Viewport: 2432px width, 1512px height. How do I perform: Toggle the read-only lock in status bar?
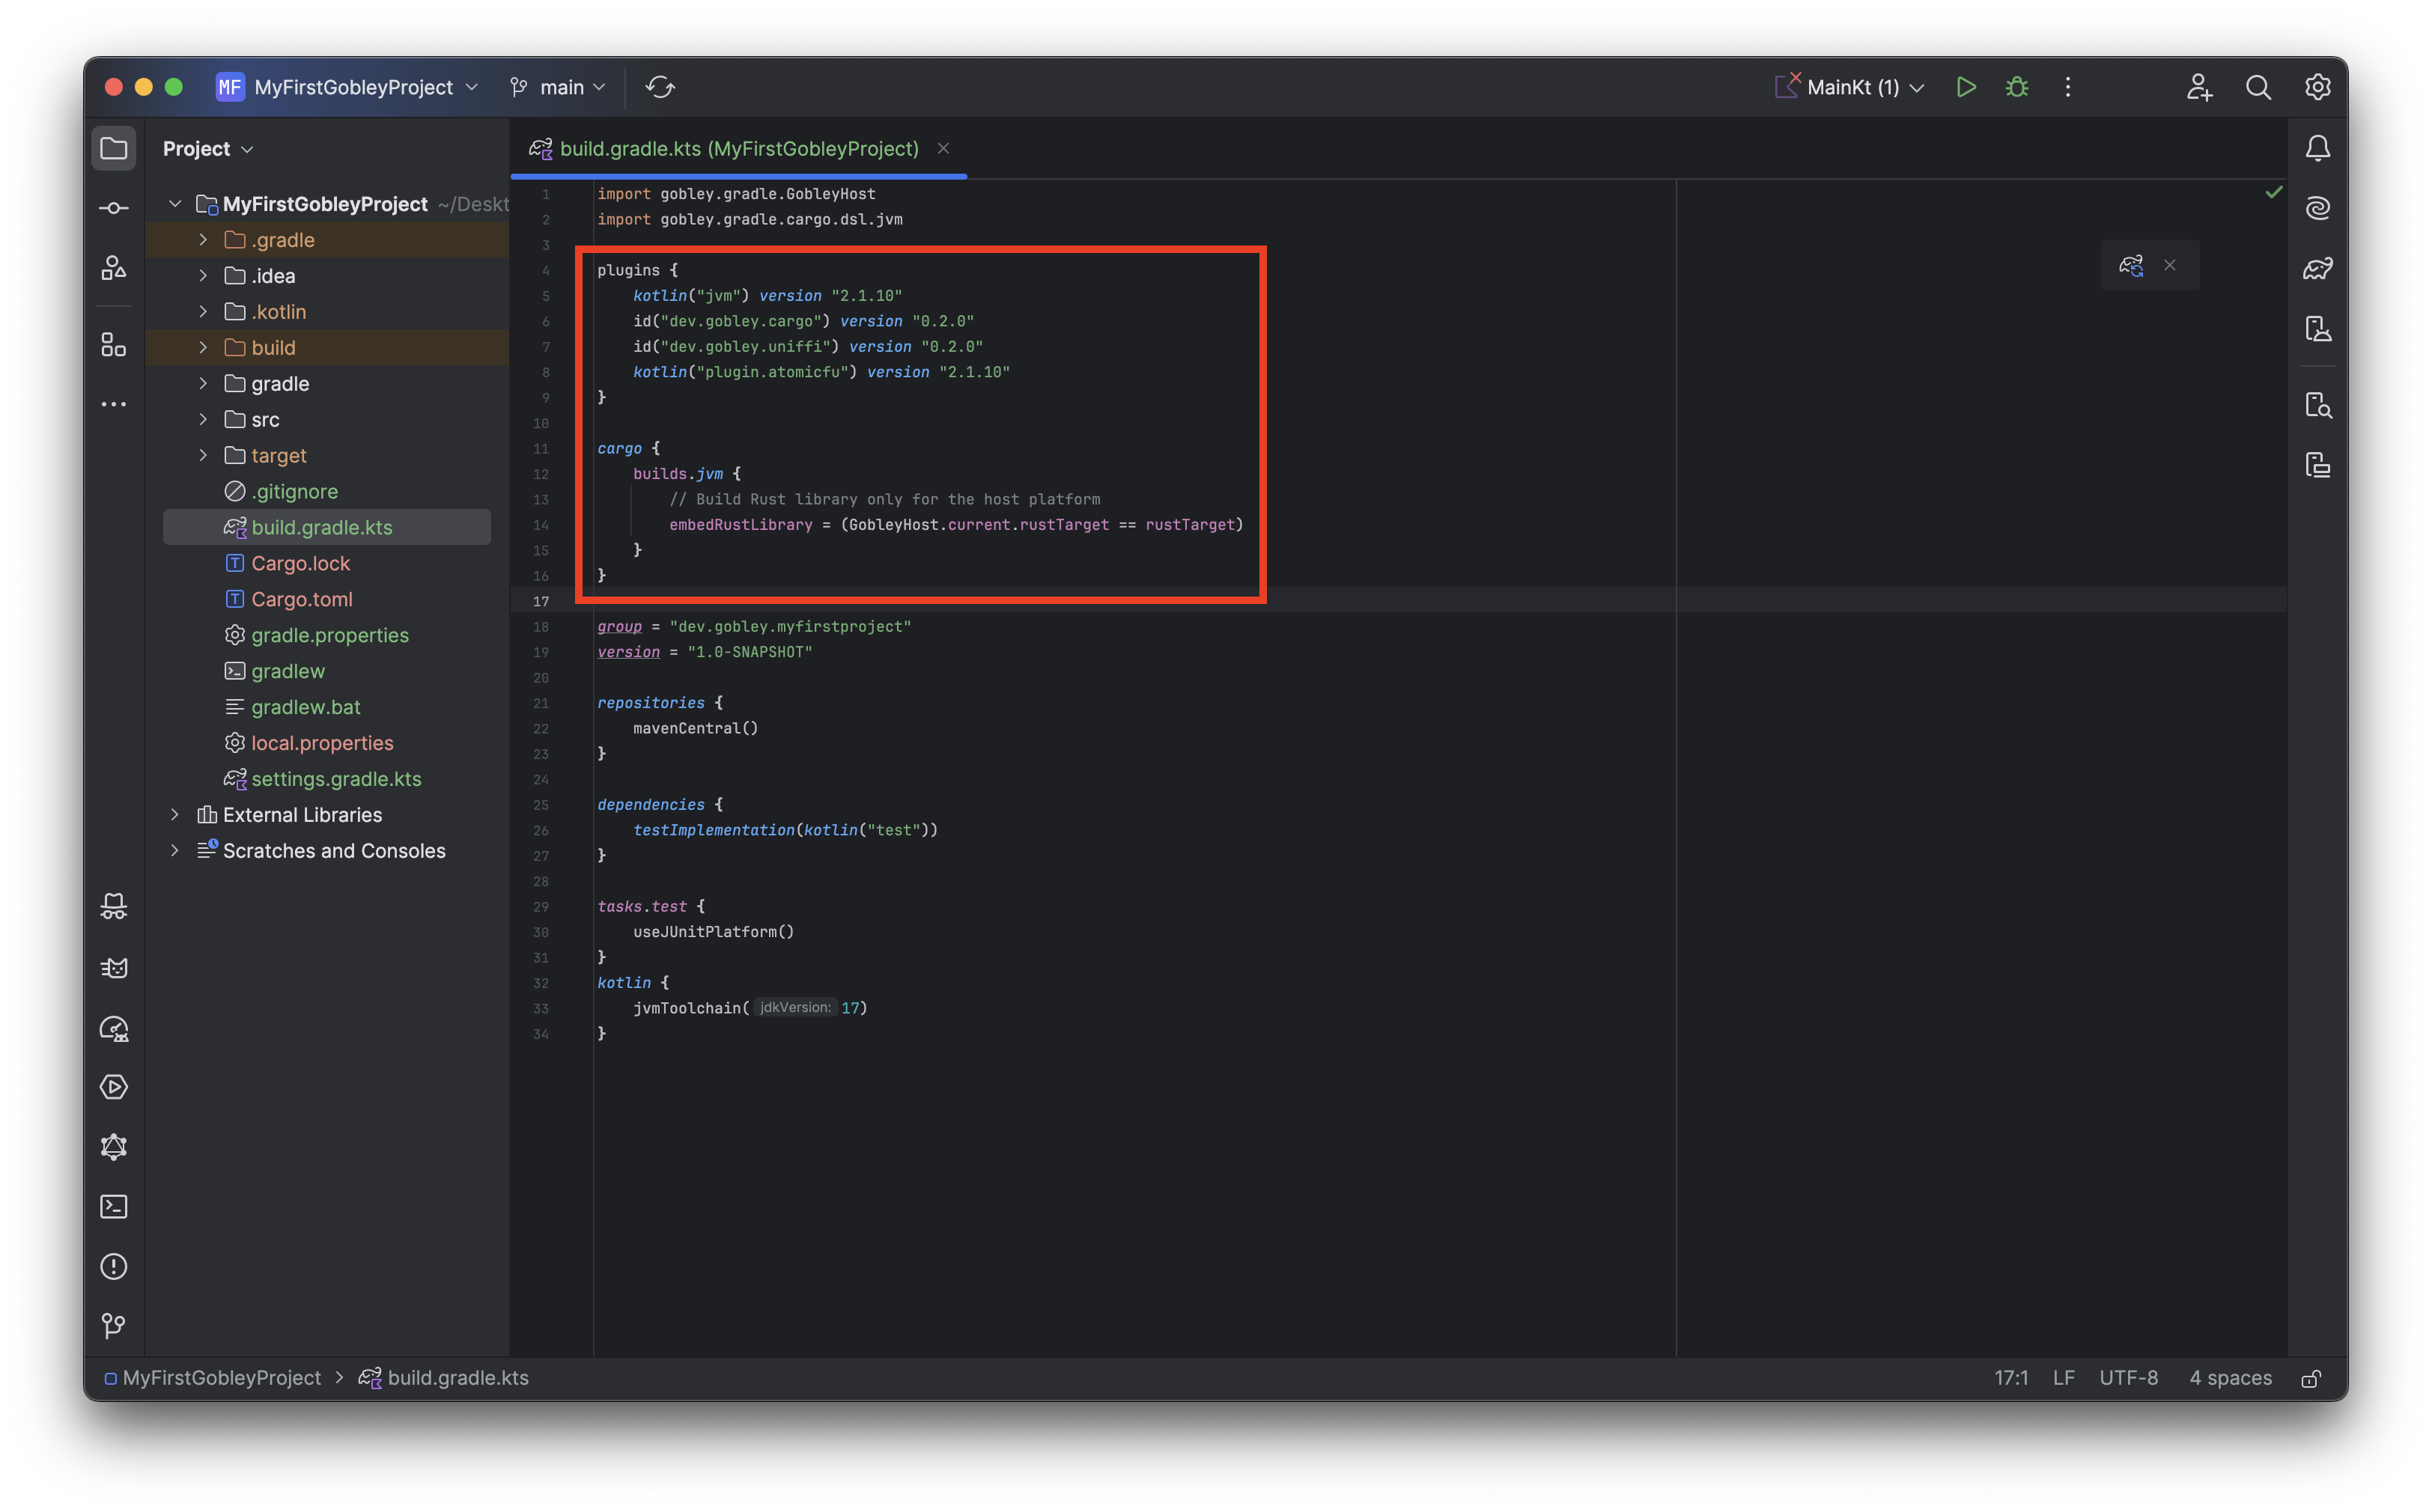click(x=2311, y=1378)
